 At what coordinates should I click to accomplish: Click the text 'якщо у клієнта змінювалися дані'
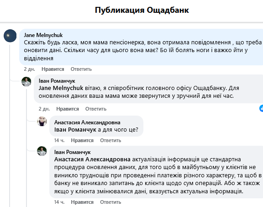pyautogui.click(x=100, y=191)
